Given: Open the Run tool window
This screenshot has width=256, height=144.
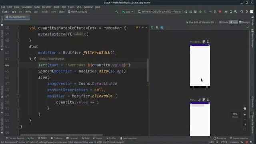Looking at the screenshot, I should click(31, 138).
